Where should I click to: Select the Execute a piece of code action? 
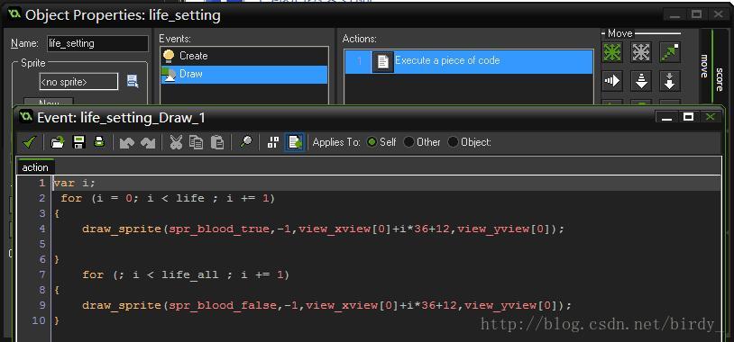click(469, 62)
